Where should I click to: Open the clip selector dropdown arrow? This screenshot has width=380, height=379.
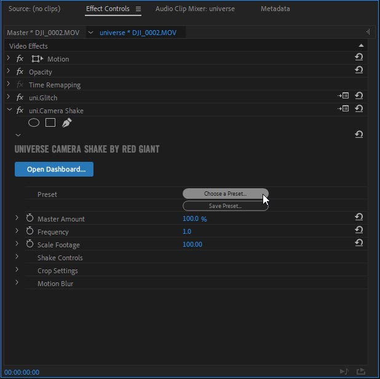pyautogui.click(x=90, y=33)
